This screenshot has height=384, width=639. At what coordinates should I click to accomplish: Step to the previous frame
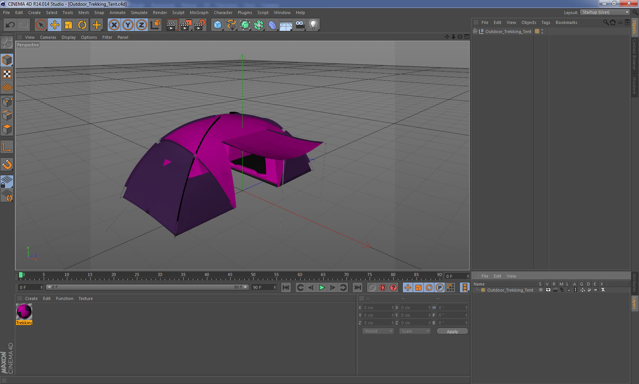coord(311,287)
